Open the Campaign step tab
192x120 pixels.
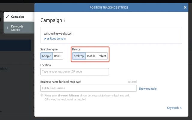17,17
